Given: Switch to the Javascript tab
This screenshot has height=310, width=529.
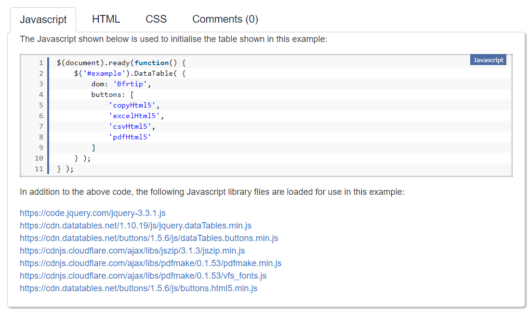Looking at the screenshot, I should 43,19.
